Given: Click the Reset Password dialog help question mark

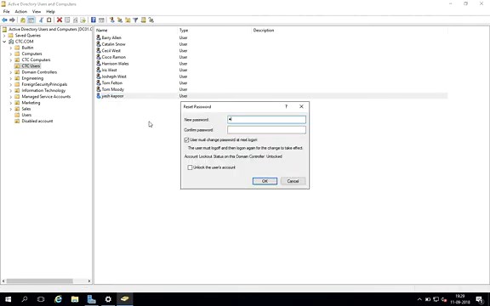Looking at the screenshot, I should (286, 106).
